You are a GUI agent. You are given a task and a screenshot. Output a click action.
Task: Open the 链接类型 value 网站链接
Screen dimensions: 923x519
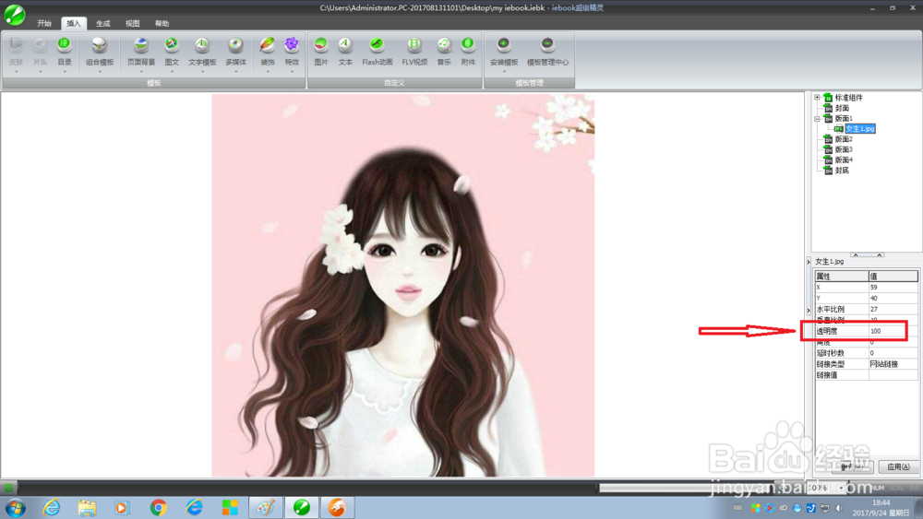pos(893,364)
